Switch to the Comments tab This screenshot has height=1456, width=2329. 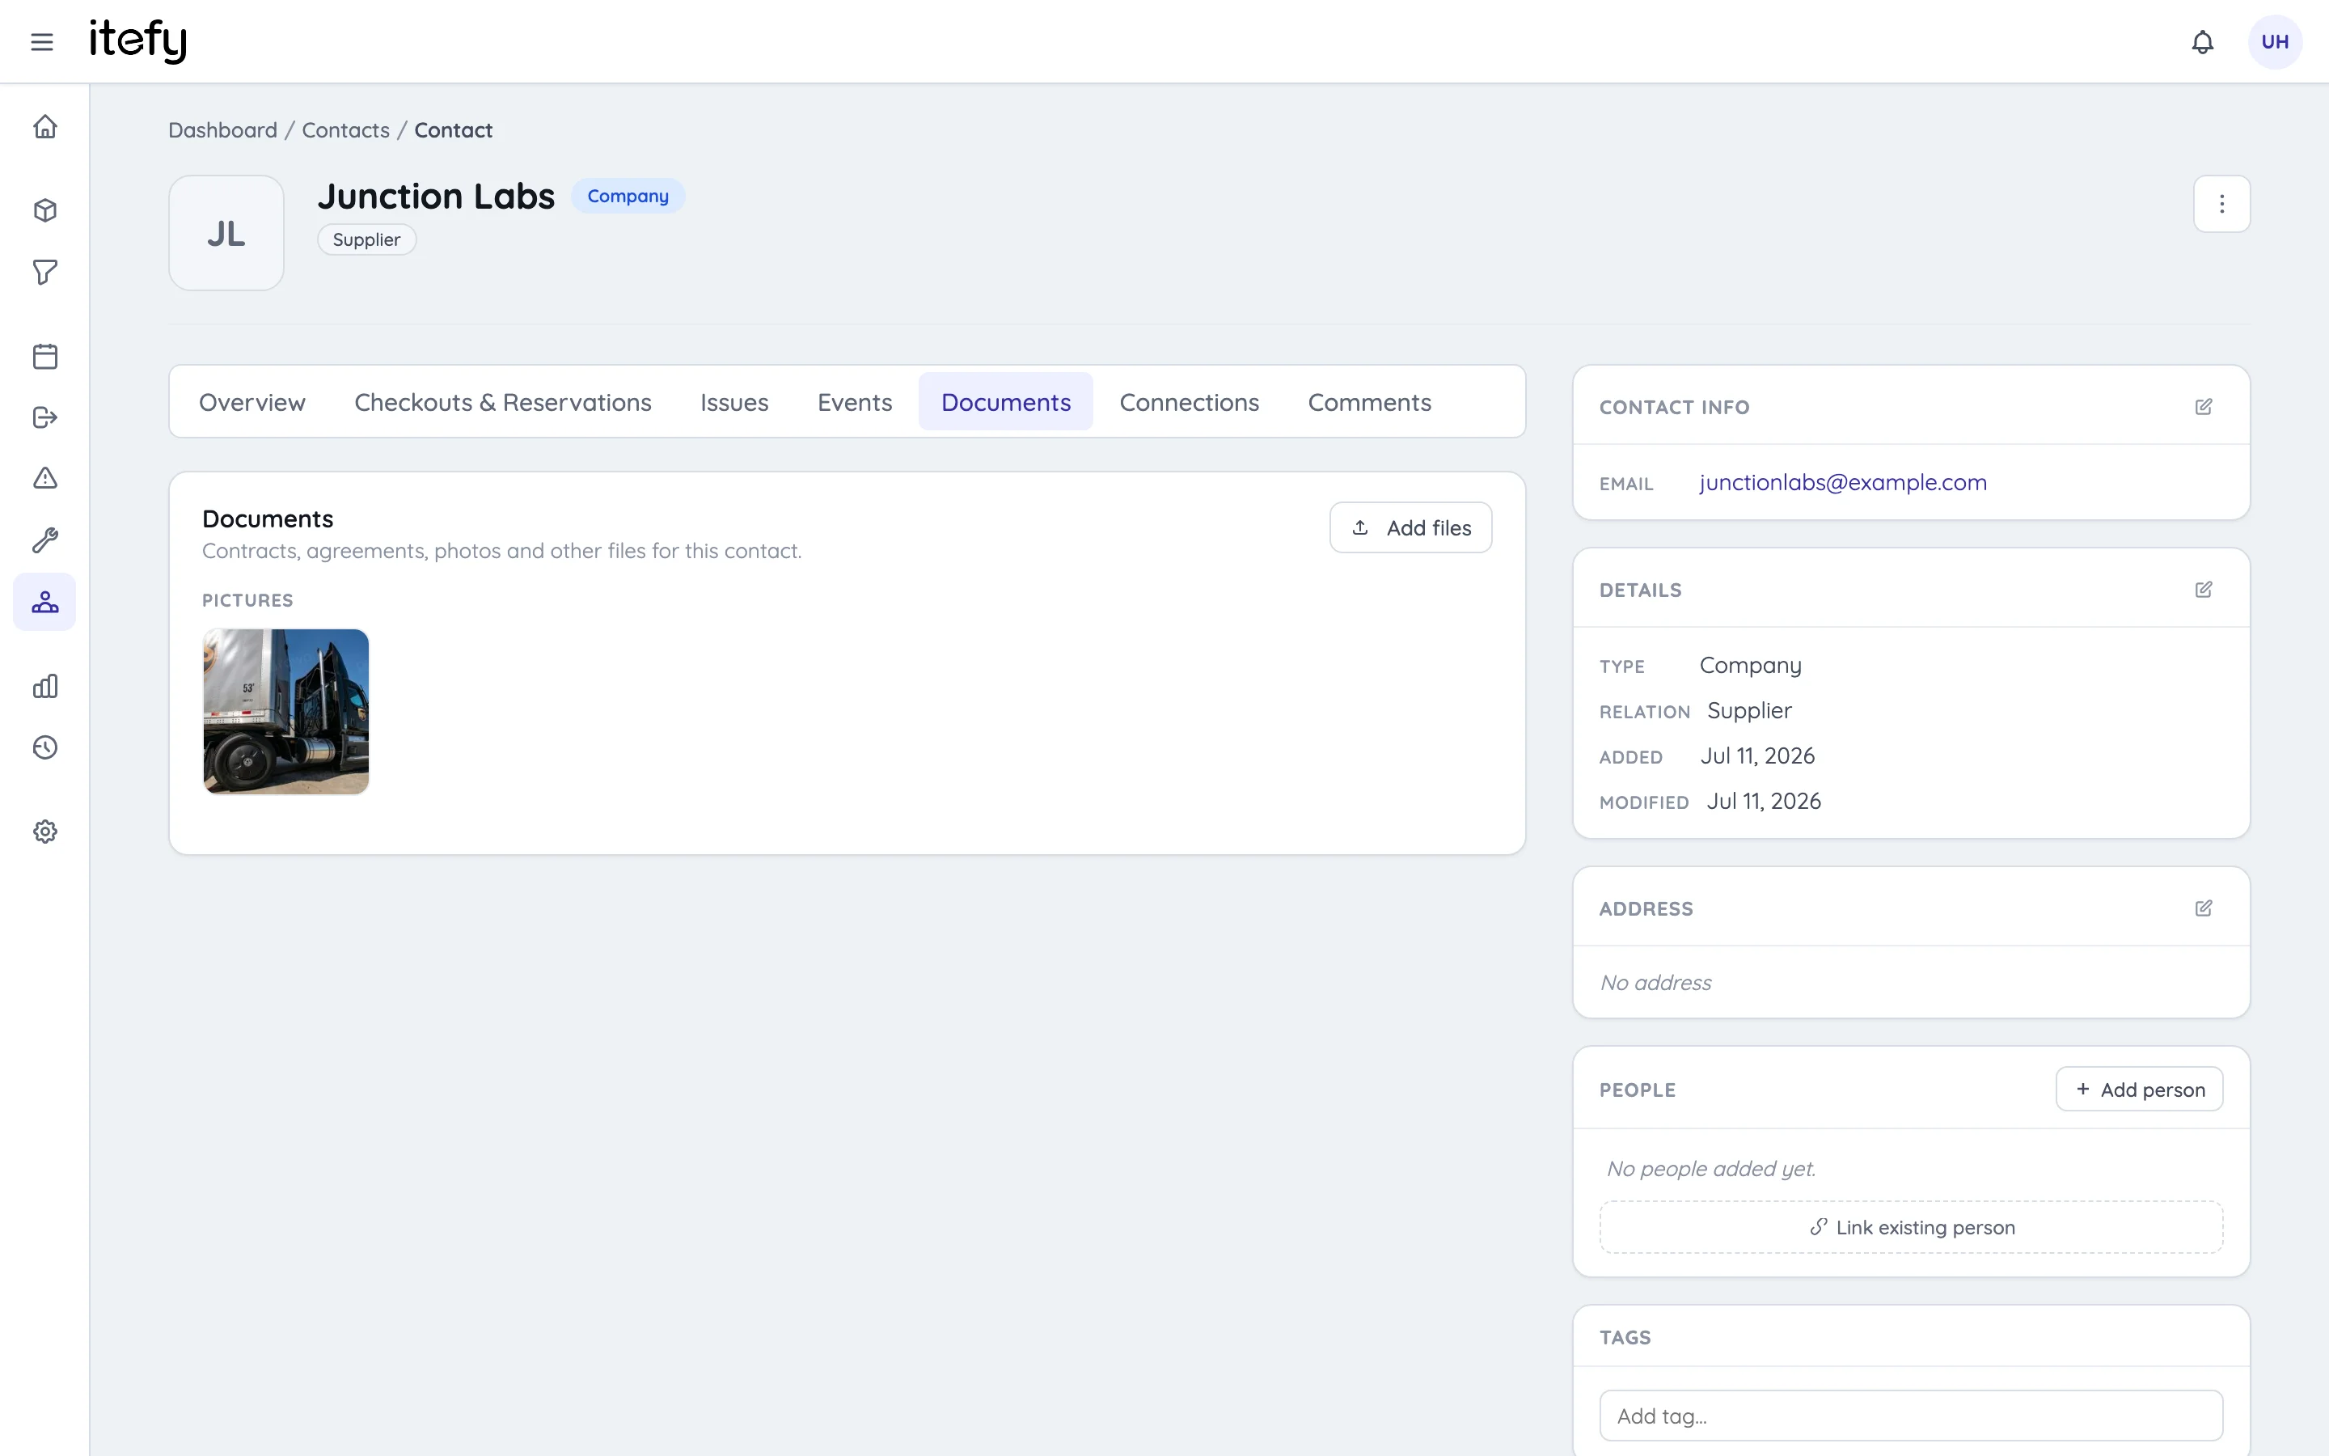pyautogui.click(x=1368, y=401)
